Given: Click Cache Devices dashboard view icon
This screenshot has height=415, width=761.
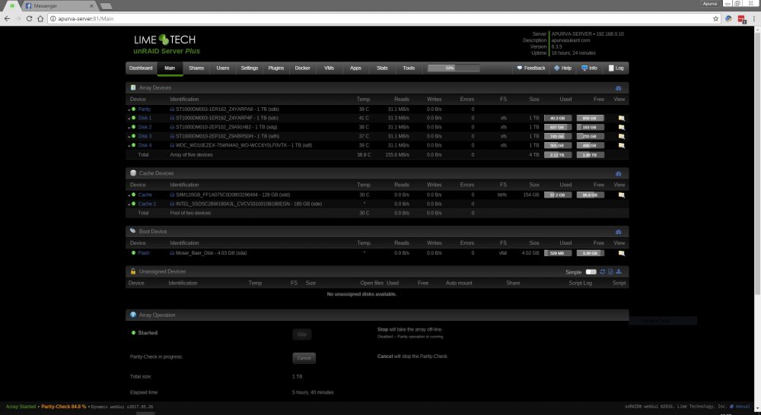Looking at the screenshot, I should (618, 173).
